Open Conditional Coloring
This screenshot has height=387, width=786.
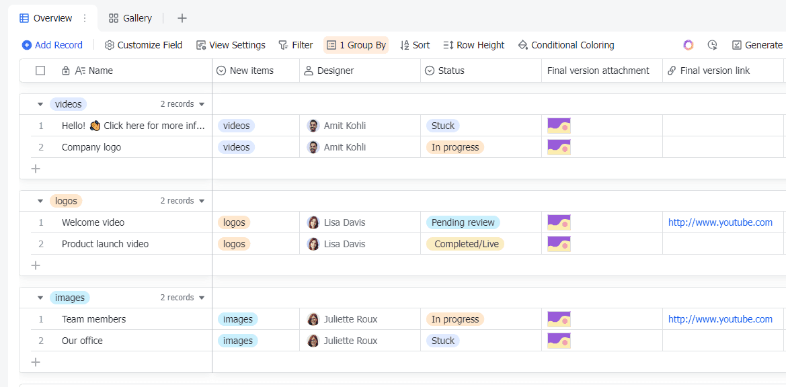(565, 45)
